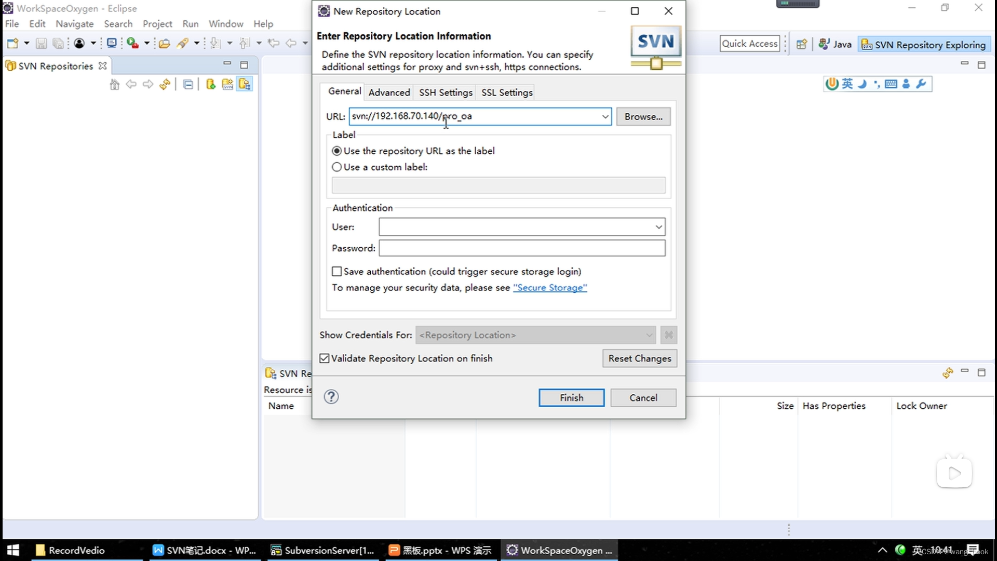997x561 pixels.
Task: Open the Search pen dropdown arrow
Action: [197, 44]
